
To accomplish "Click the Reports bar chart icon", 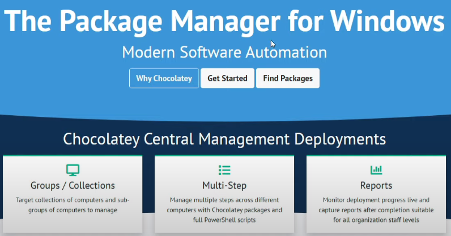I will (x=376, y=170).
